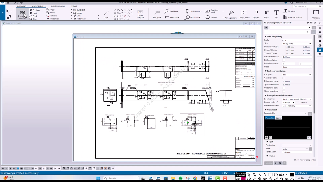Viewport: 323px width, 182px height.
Task: Open the Dimensioning ribbon tab
Action: point(58,6)
